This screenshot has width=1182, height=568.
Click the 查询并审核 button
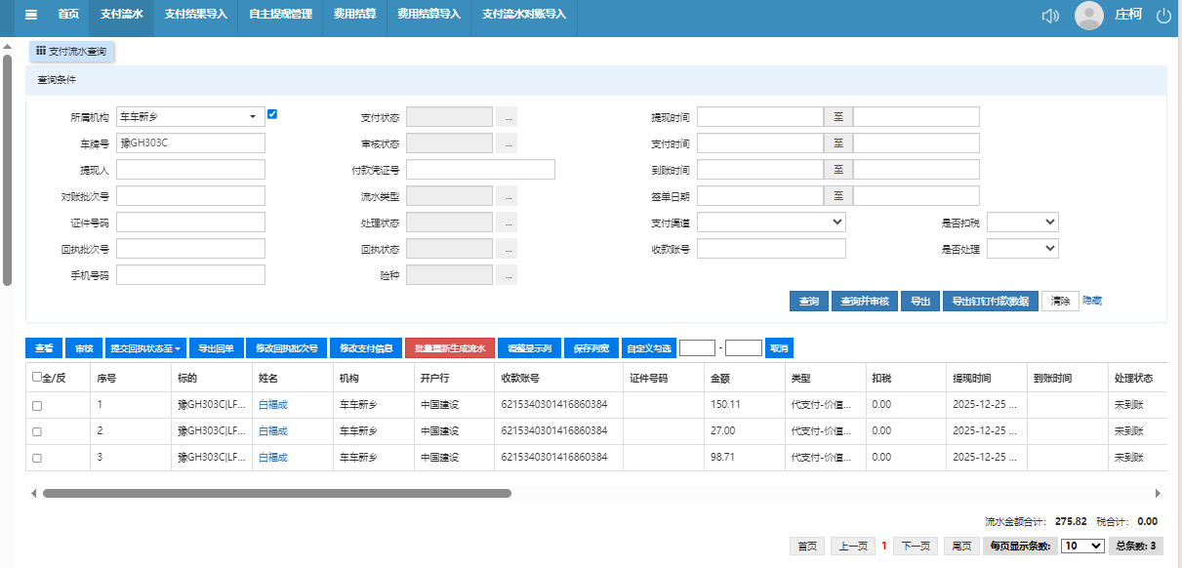(865, 302)
